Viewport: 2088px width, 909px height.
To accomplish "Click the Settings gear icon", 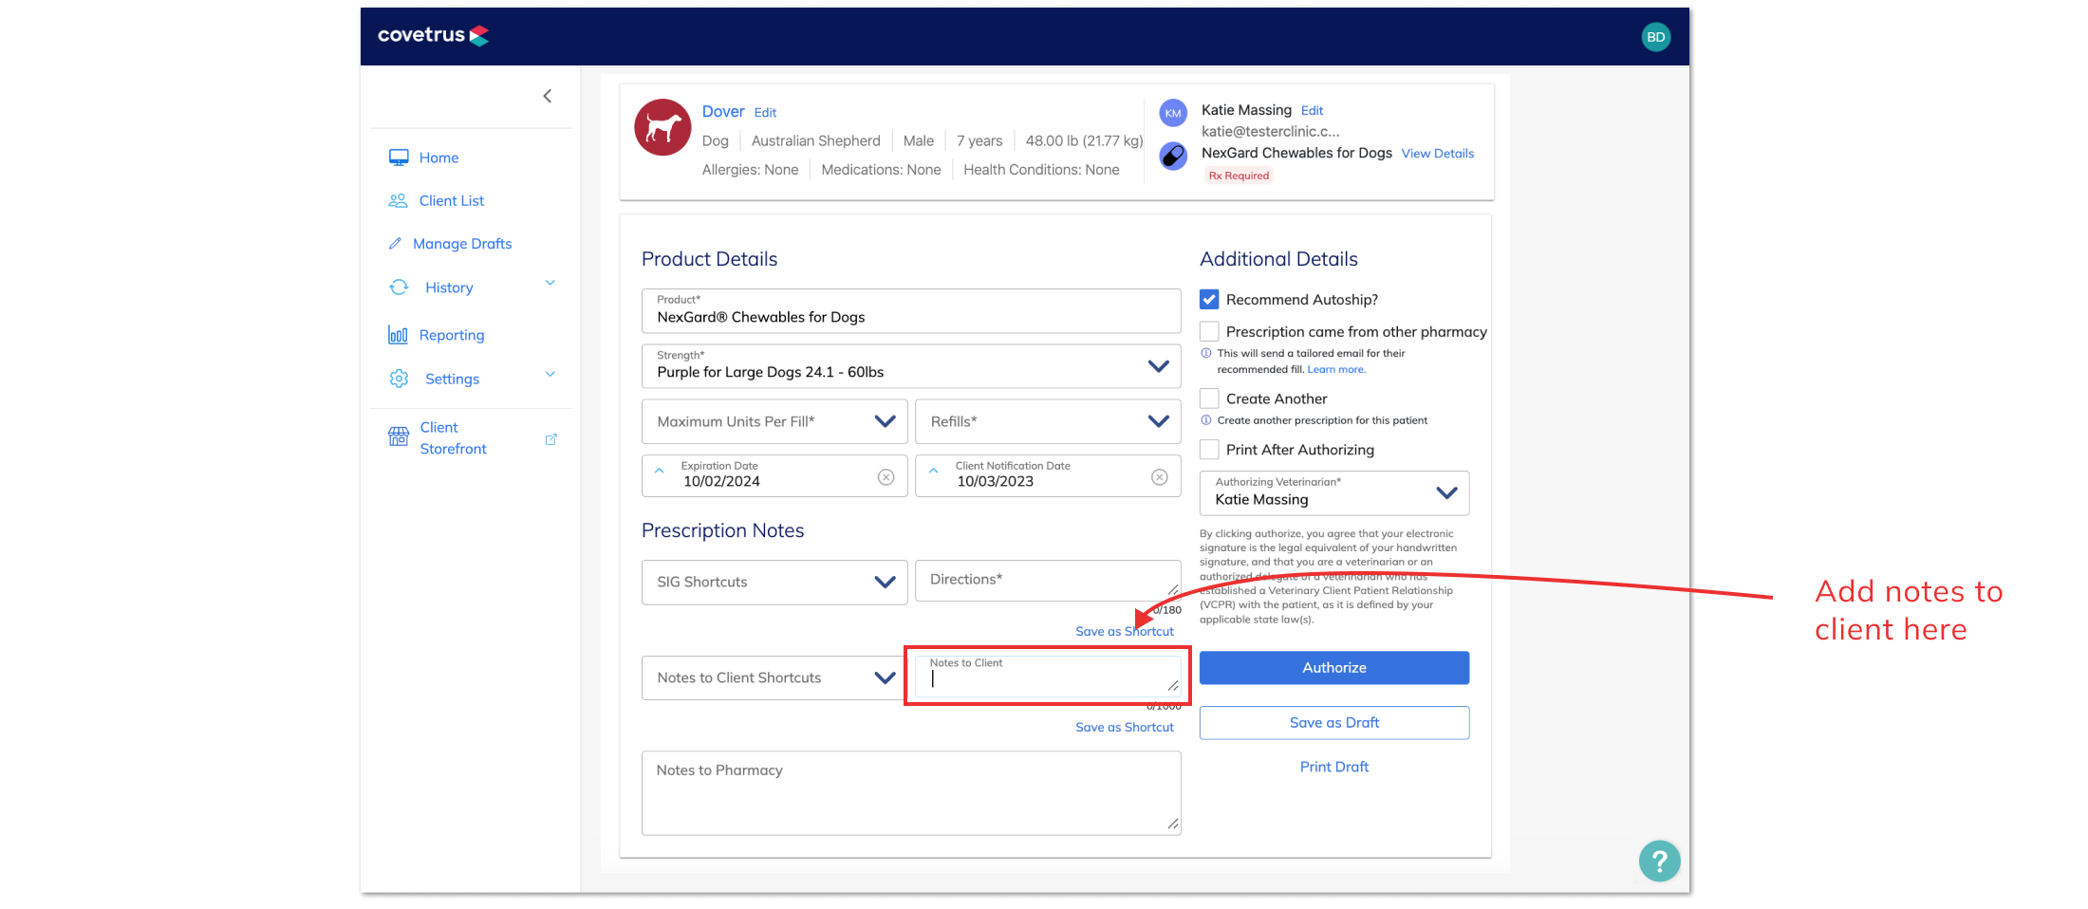I will tap(399, 378).
